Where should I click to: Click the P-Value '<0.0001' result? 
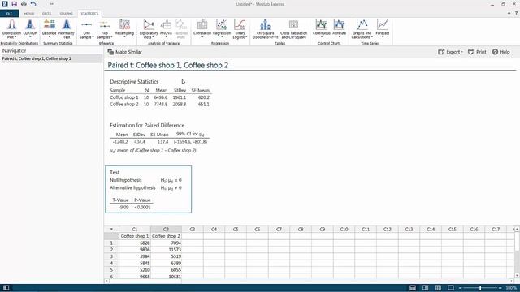pos(142,208)
